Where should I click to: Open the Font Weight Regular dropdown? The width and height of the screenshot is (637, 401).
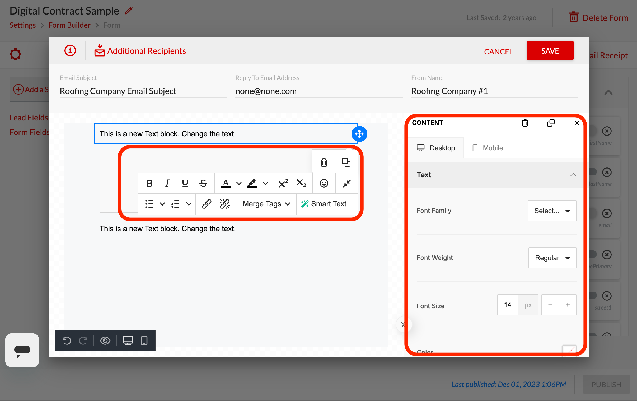552,258
